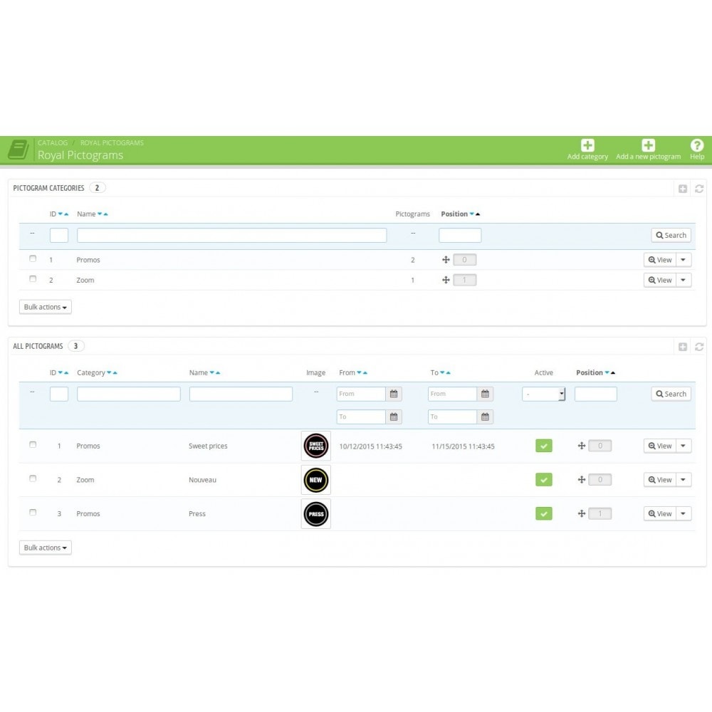Select checkbox for Press pictogram
The image size is (712, 712).
point(33,512)
